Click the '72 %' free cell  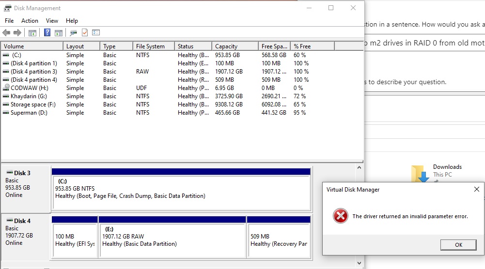tap(299, 96)
